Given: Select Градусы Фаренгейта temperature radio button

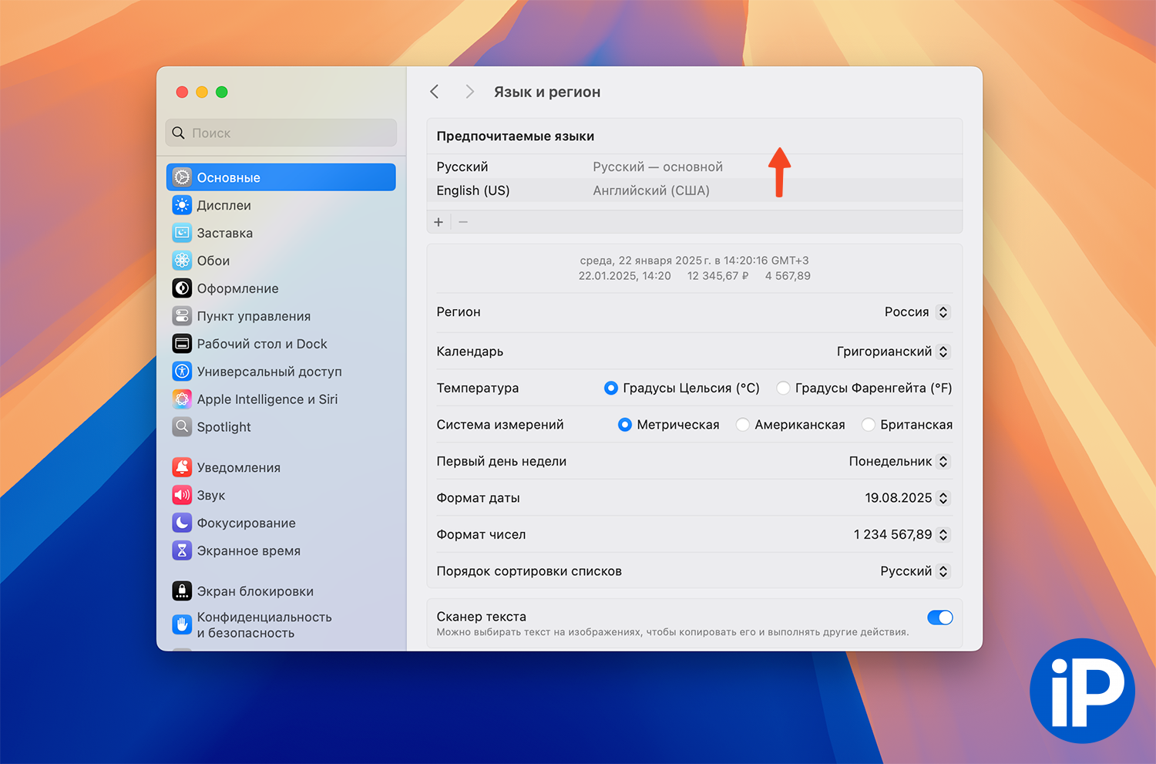Looking at the screenshot, I should (783, 388).
